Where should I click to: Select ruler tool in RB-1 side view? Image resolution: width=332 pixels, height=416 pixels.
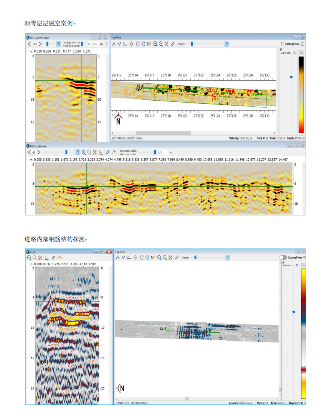pos(108,152)
